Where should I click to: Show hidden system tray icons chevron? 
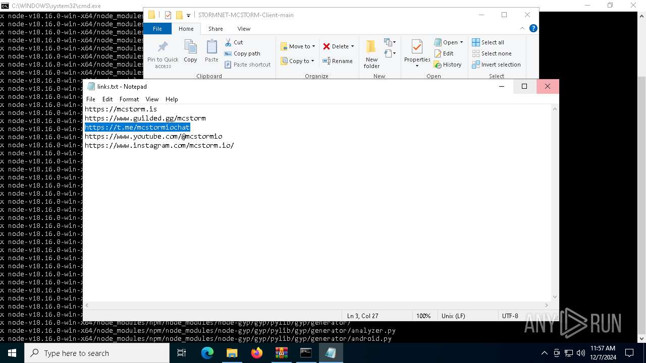click(544, 353)
